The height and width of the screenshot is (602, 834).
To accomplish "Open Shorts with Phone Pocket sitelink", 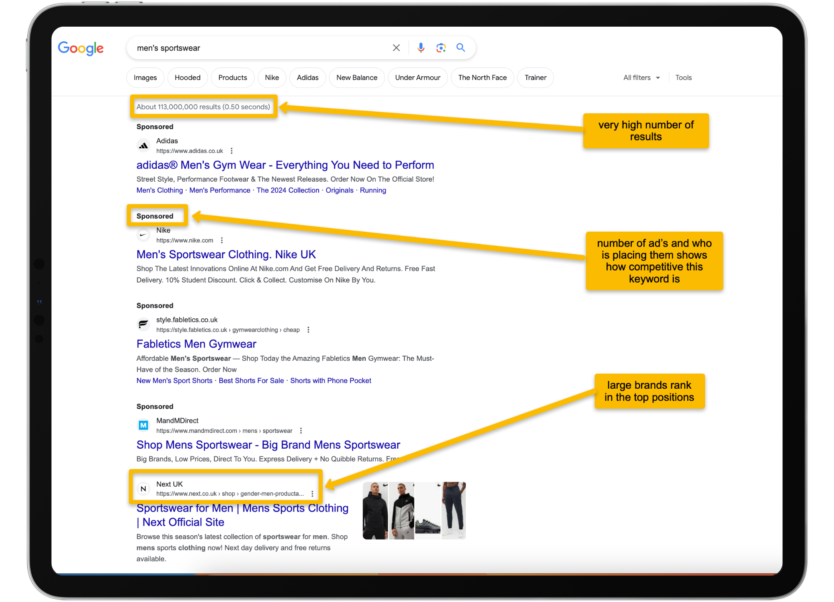I will 331,381.
